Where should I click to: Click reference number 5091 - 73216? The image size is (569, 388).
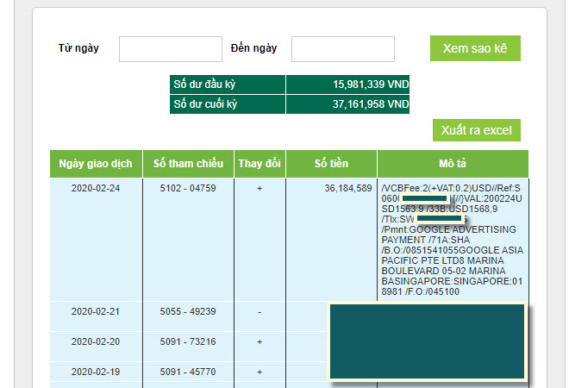[x=188, y=341]
